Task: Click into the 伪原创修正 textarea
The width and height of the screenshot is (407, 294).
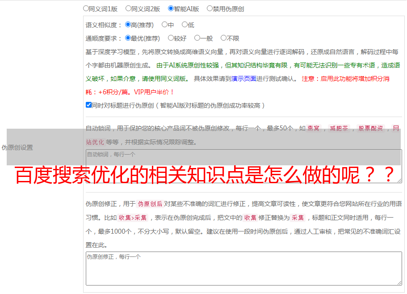Action: pyautogui.click(x=244, y=269)
